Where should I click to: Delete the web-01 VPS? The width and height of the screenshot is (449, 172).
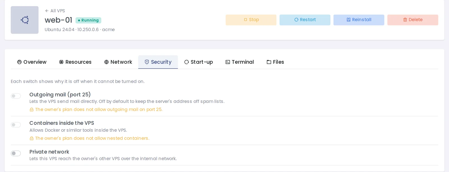tap(413, 20)
